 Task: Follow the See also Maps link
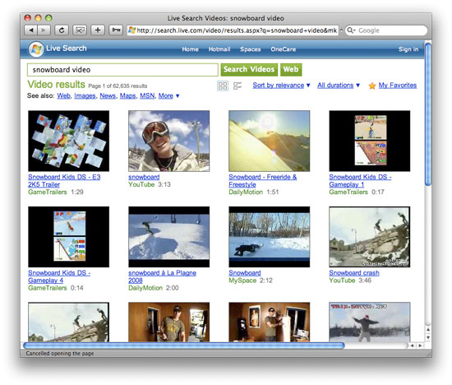[127, 95]
